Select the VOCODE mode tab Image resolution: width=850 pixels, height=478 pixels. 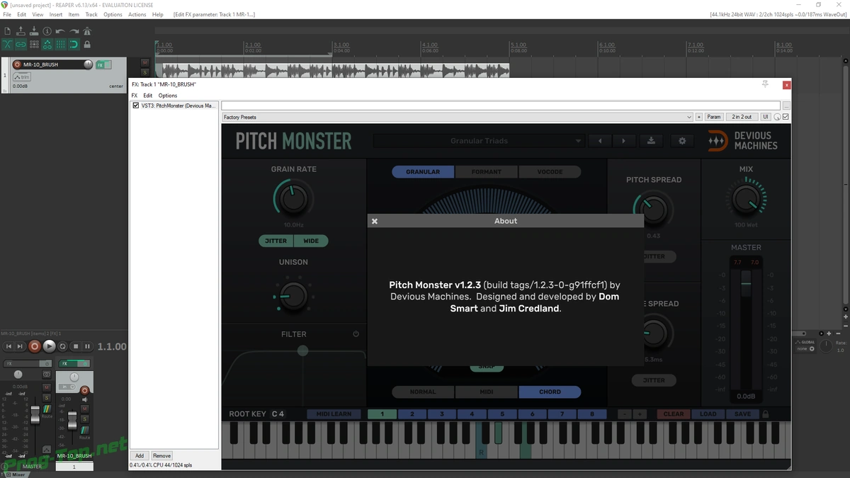550,172
